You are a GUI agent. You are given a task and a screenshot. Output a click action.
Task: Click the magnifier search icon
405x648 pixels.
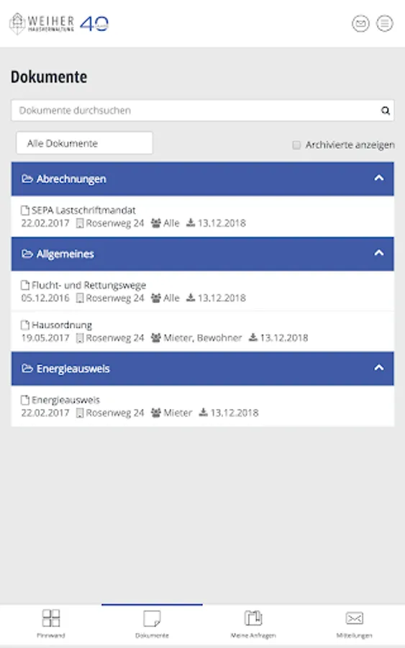(x=385, y=111)
